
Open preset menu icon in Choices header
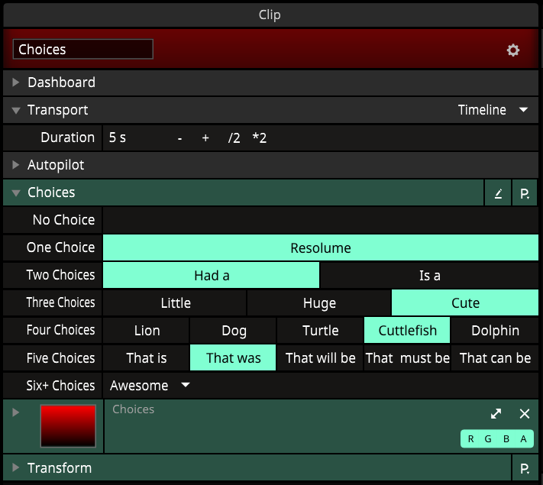click(x=525, y=193)
